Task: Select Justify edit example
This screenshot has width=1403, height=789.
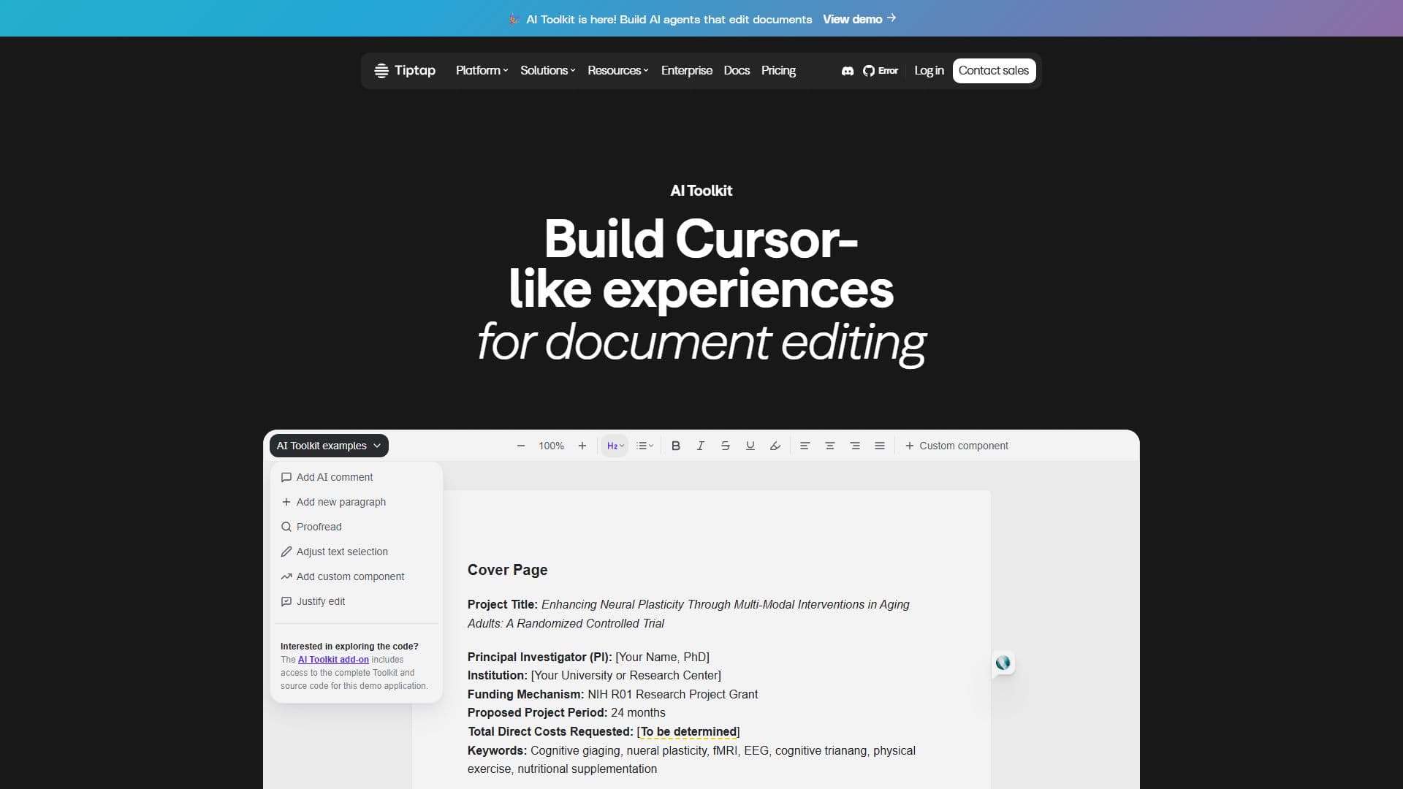Action: click(356, 601)
